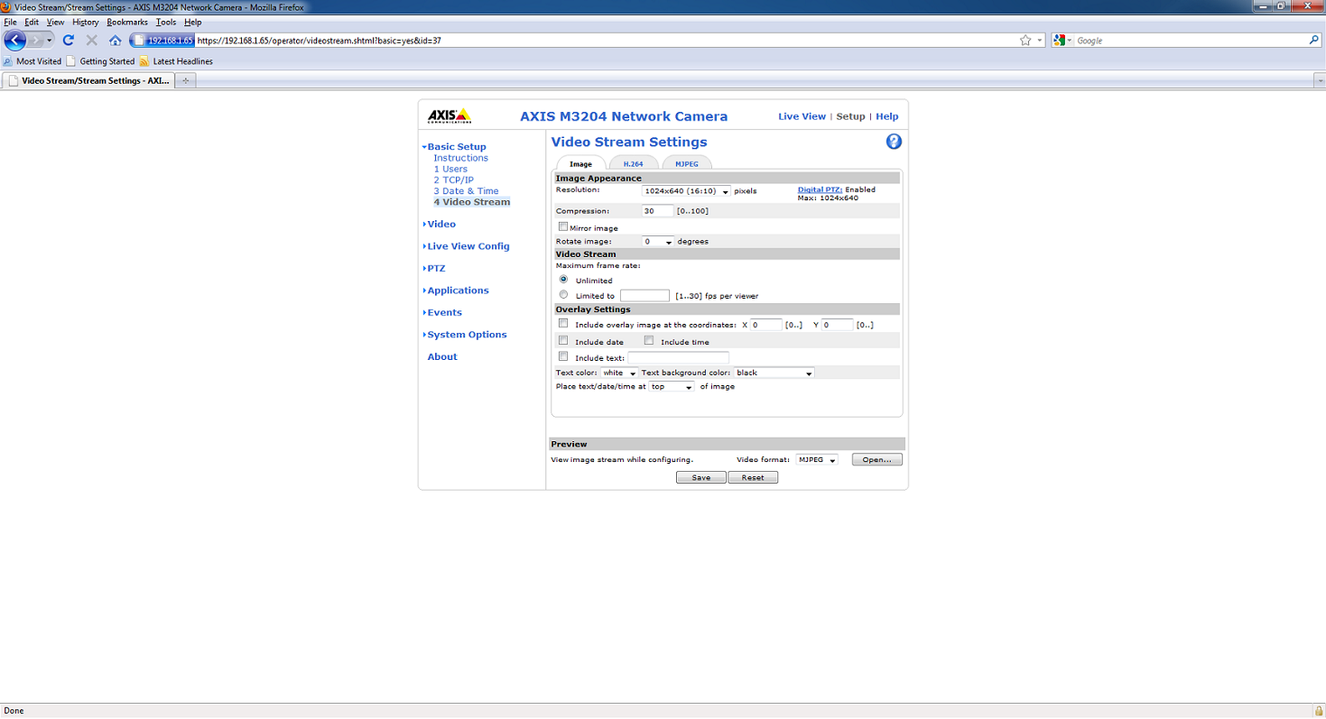This screenshot has height=719, width=1326.
Task: Expand the PTZ sidebar section
Action: coord(434,268)
